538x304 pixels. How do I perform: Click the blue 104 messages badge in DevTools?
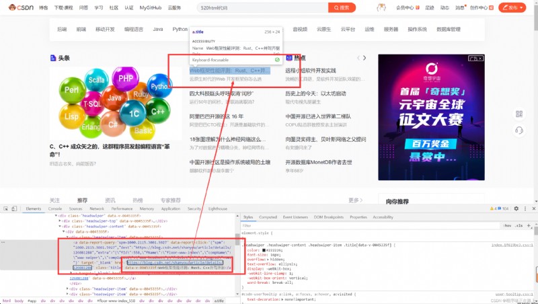click(503, 208)
